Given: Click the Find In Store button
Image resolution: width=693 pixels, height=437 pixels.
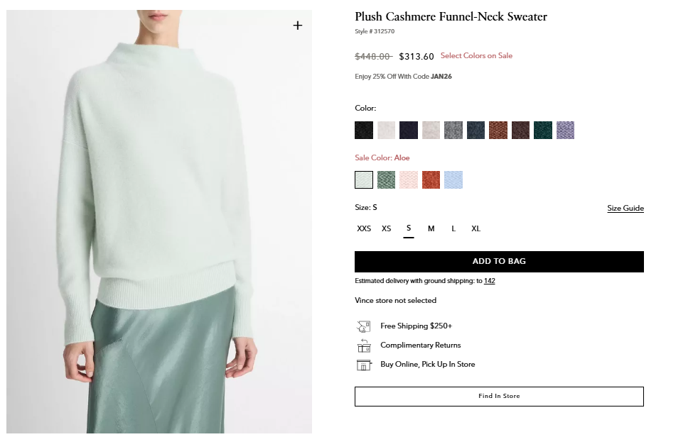Looking at the screenshot, I should pos(499,396).
